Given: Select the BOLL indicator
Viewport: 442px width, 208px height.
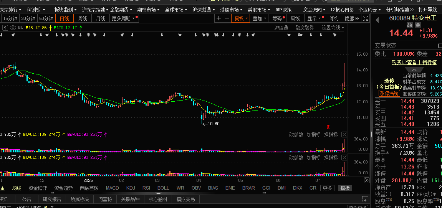Looking at the screenshot, I should point(163,188).
